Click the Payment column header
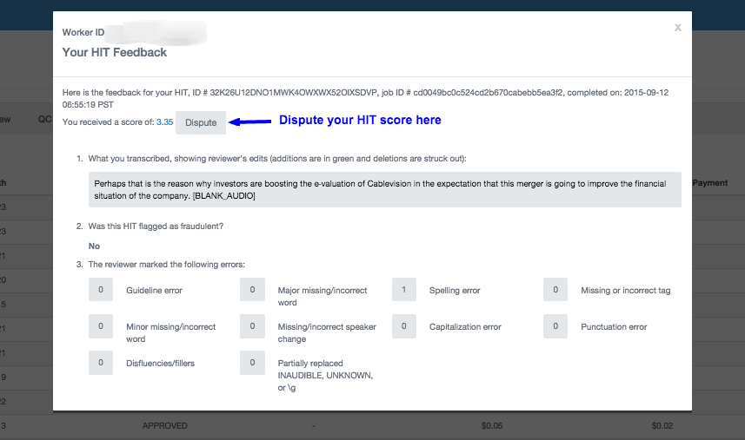 (x=709, y=183)
